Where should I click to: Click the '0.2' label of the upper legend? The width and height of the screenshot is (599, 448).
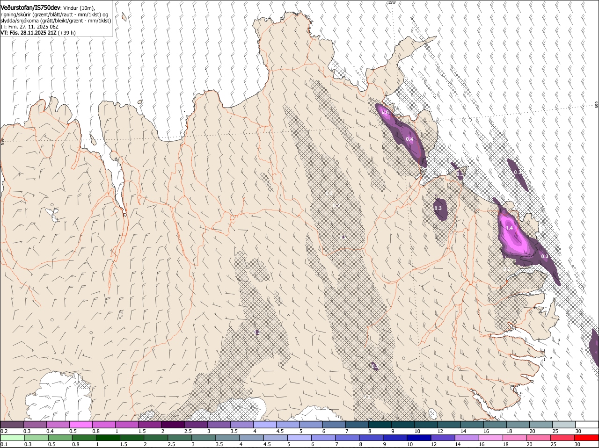pos(4,431)
